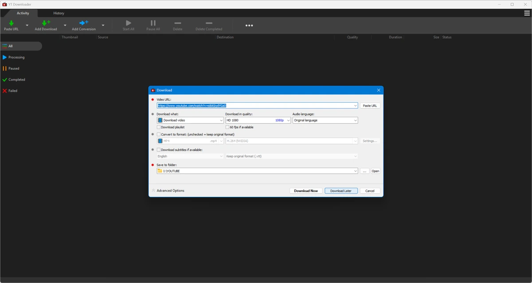Close the Download dialog with X
The width and height of the screenshot is (532, 283).
[x=379, y=90]
